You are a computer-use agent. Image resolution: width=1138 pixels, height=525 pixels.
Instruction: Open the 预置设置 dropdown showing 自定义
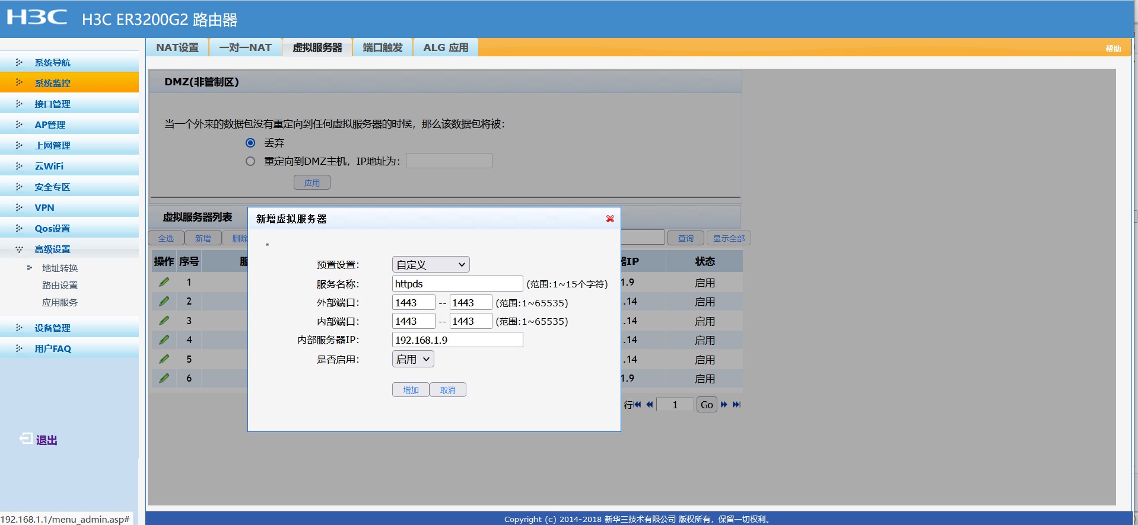(x=431, y=264)
